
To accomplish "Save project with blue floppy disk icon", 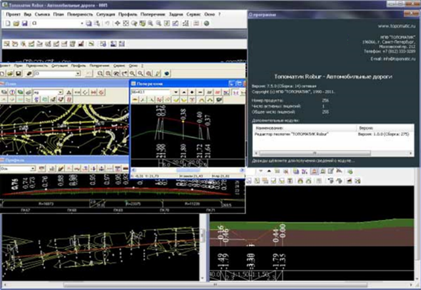I will 25,24.
